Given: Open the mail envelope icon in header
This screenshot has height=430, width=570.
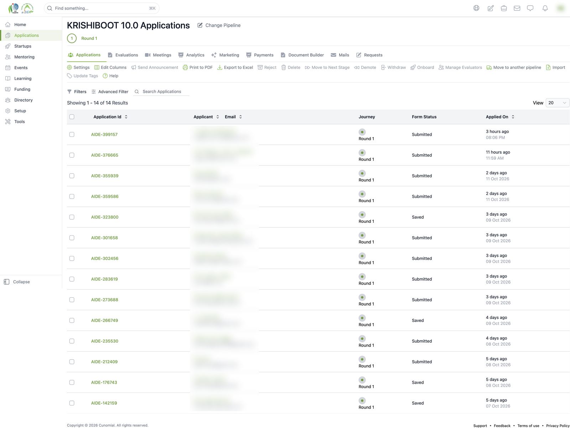Looking at the screenshot, I should coord(517,8).
